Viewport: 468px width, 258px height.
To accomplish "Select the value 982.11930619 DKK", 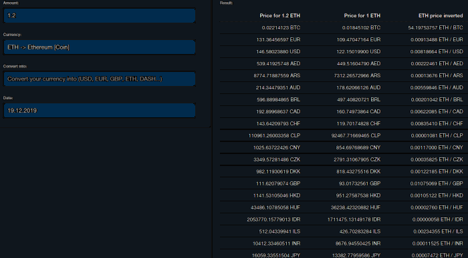I will [x=278, y=171].
